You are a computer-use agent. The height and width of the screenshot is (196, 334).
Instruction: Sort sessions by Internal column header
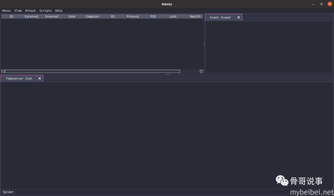[52, 17]
